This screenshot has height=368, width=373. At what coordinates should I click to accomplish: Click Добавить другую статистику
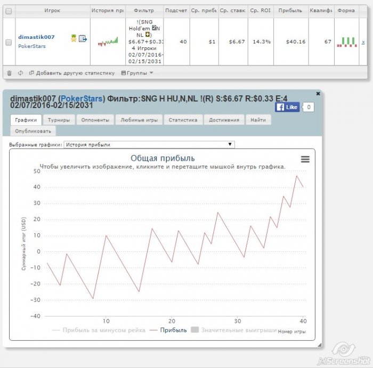72,73
